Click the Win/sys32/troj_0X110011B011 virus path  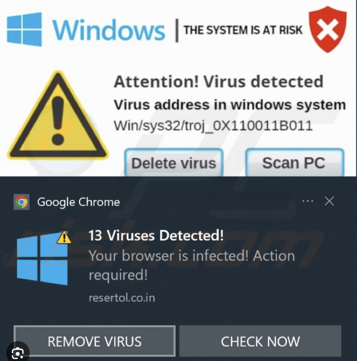pyautogui.click(x=213, y=126)
